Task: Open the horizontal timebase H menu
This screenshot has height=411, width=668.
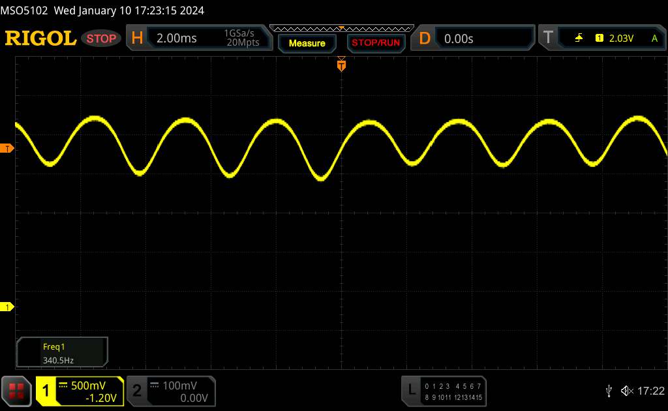Action: (x=137, y=38)
